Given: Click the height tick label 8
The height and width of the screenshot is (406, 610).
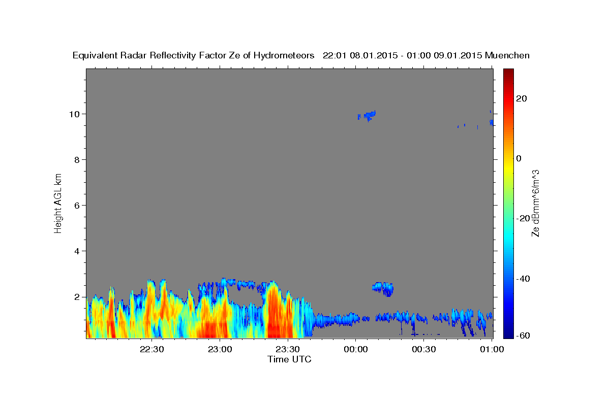Looking at the screenshot, I should click(x=78, y=160).
